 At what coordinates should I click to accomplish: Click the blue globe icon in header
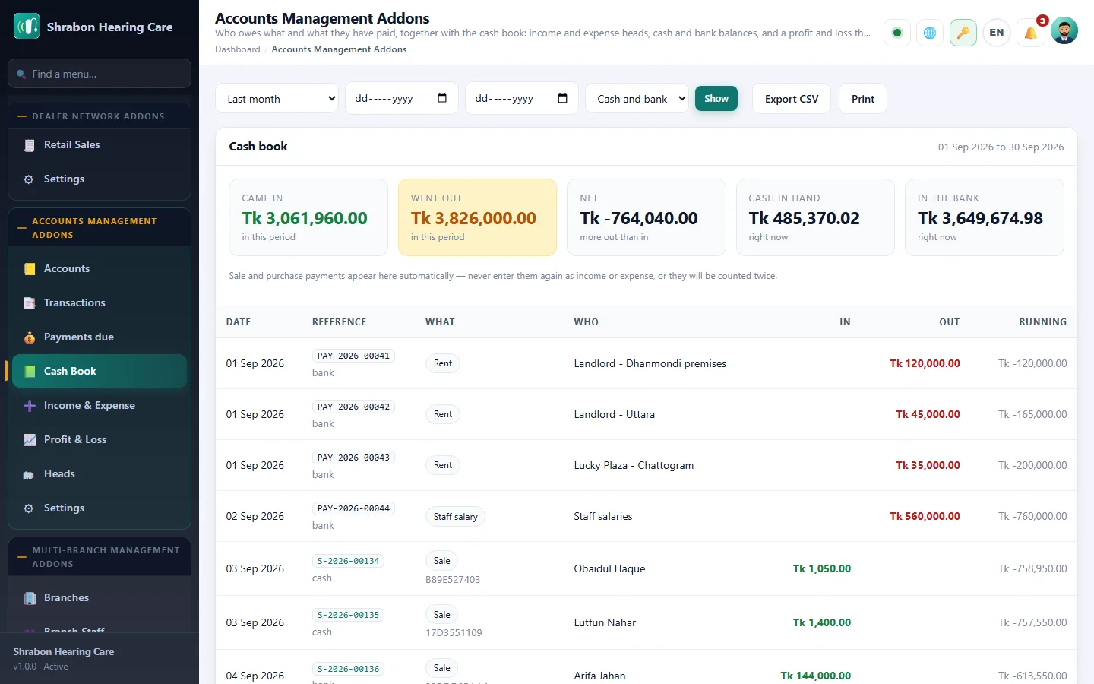[929, 32]
